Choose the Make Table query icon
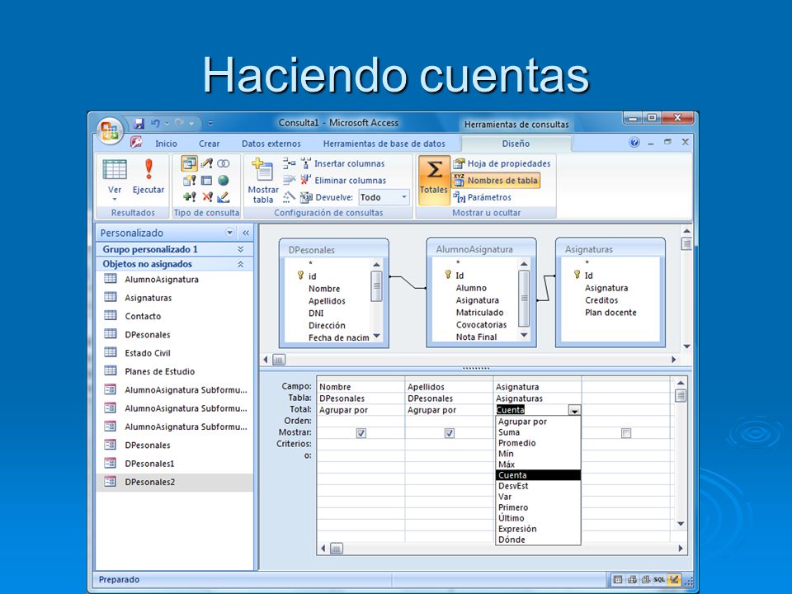Viewport: 792px width, 594px height. [x=206, y=163]
